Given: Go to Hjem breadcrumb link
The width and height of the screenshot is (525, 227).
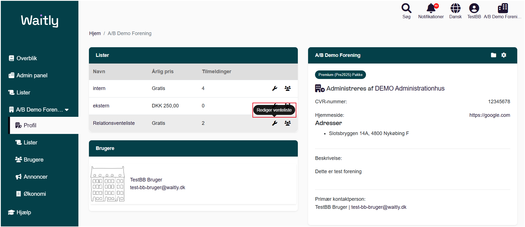Looking at the screenshot, I should 95,33.
